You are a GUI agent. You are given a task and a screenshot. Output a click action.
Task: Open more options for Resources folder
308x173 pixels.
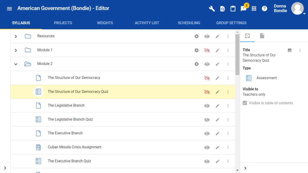point(228,36)
